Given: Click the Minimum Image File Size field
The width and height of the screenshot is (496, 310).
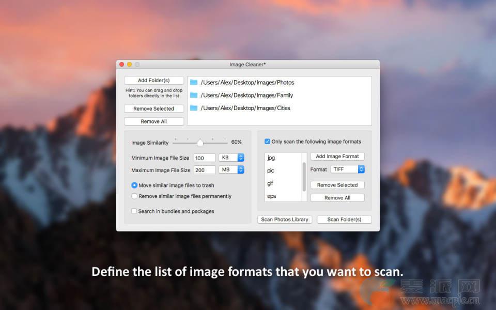Looking at the screenshot, I should (204, 158).
